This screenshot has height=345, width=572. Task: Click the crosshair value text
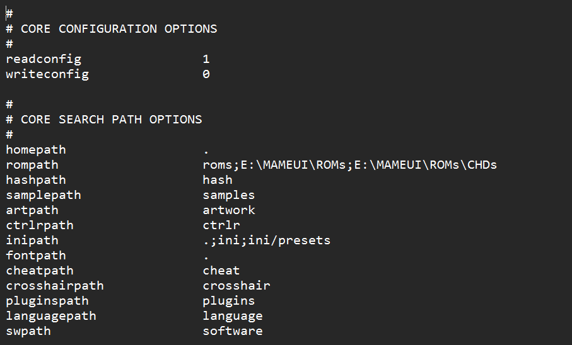click(236, 286)
